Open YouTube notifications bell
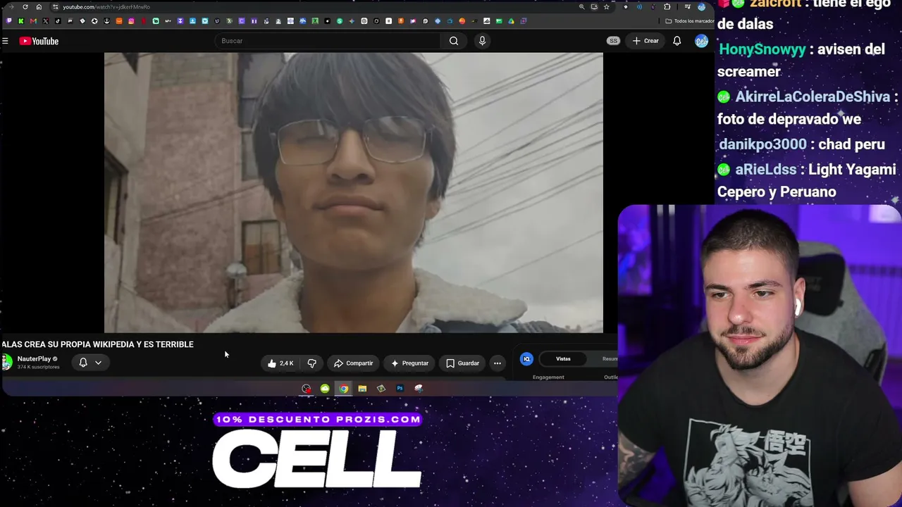902x507 pixels. coord(676,41)
